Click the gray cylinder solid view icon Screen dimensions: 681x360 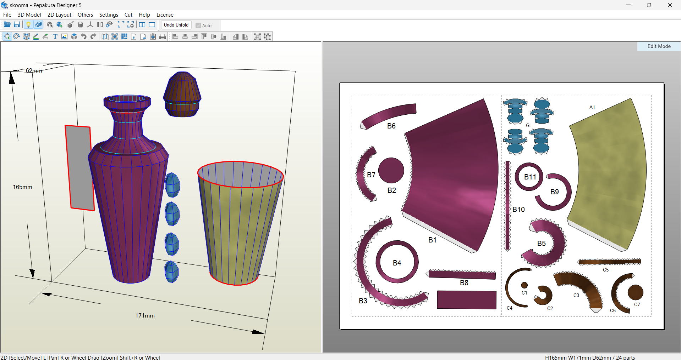coord(81,25)
